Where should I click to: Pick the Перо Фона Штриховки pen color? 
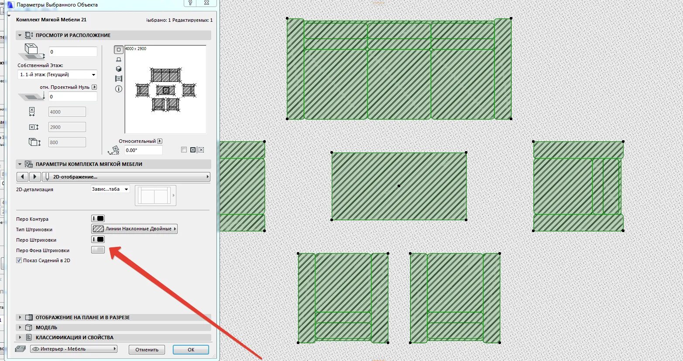point(98,250)
